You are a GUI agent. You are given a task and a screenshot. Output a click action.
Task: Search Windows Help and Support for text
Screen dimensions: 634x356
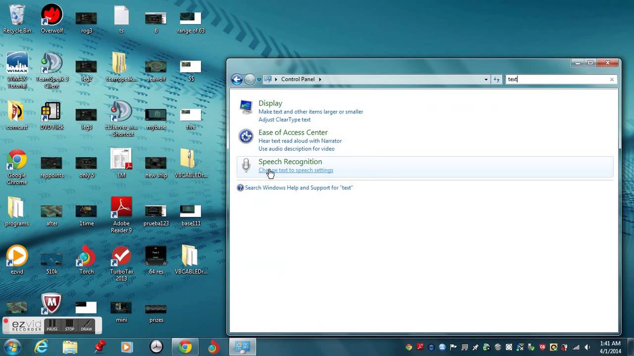pyautogui.click(x=299, y=188)
